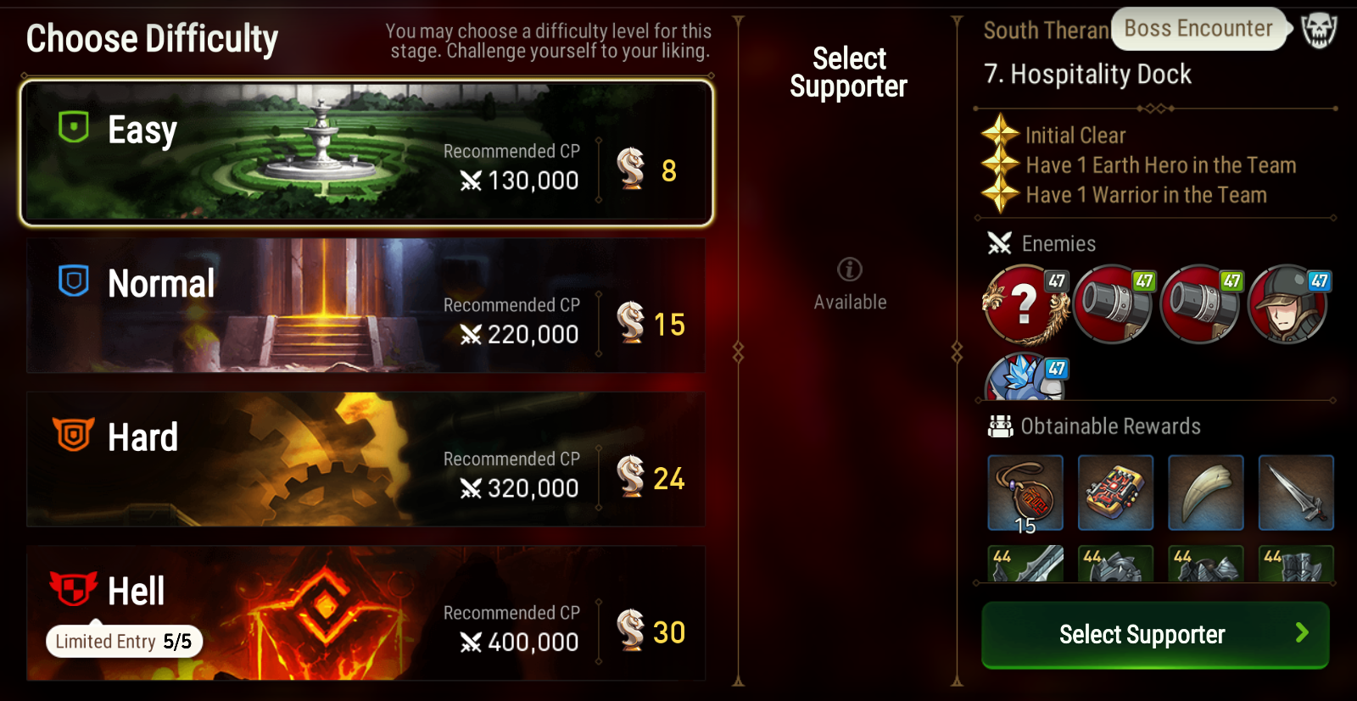View the second cannon enemy icon

click(1201, 303)
